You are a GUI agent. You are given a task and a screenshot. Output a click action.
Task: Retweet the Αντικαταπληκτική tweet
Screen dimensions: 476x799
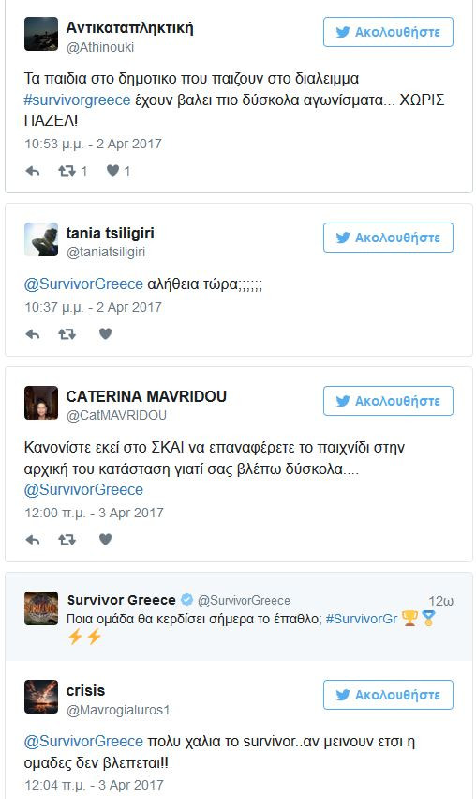(x=67, y=171)
